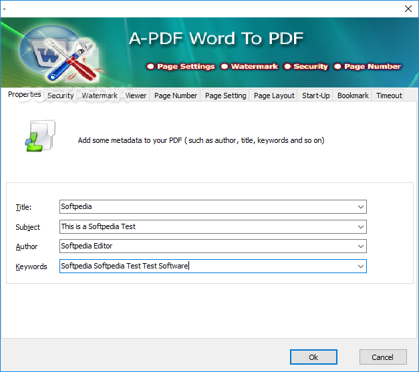Click the banner 'Security' red text

(x=311, y=66)
